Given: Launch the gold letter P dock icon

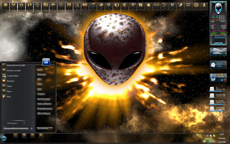Looking at the screenshot, I should click(29, 6).
